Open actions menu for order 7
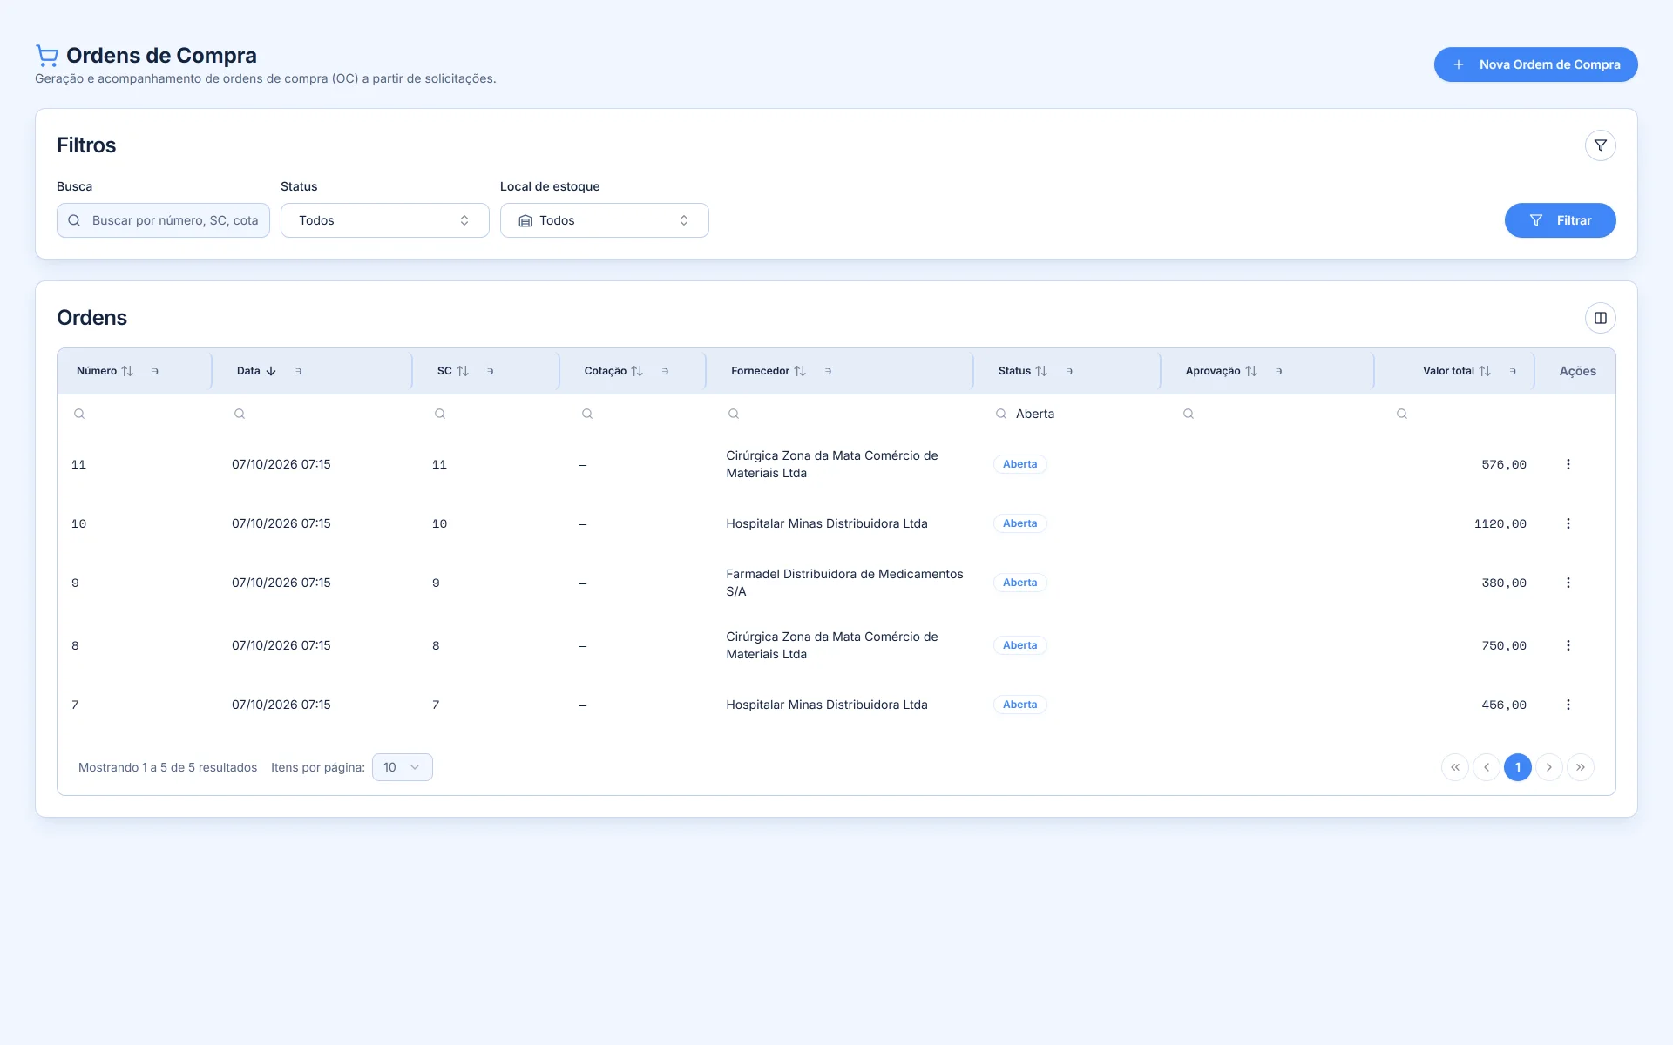Viewport: 1673px width, 1045px height. tap(1568, 705)
